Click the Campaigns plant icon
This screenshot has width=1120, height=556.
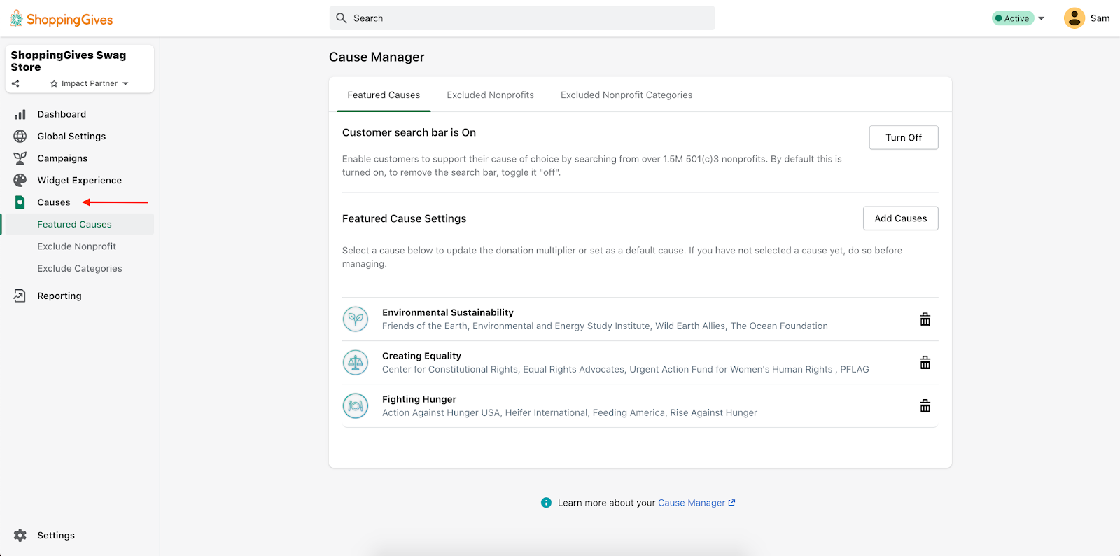pos(20,158)
